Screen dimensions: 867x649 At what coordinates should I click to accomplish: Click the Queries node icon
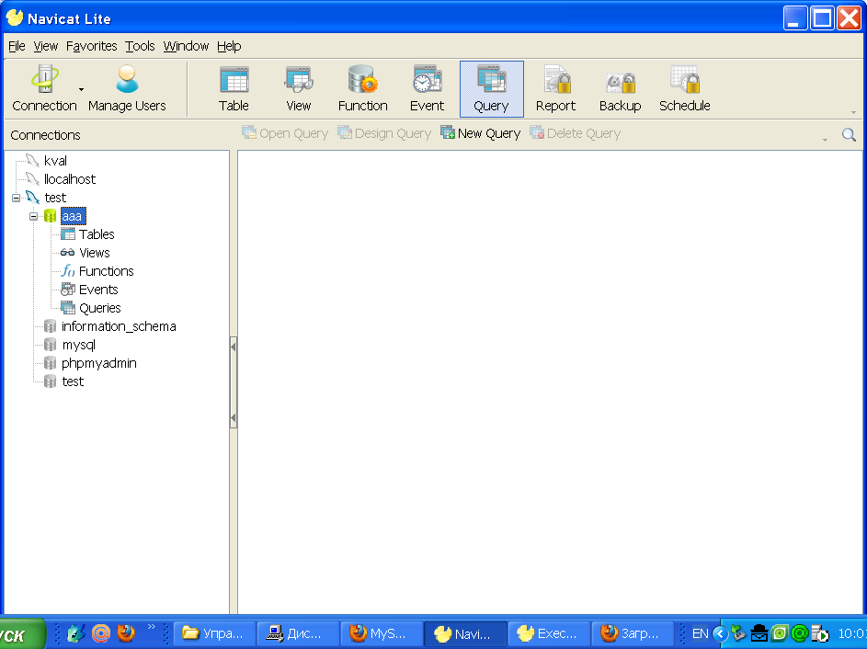pyautogui.click(x=68, y=308)
